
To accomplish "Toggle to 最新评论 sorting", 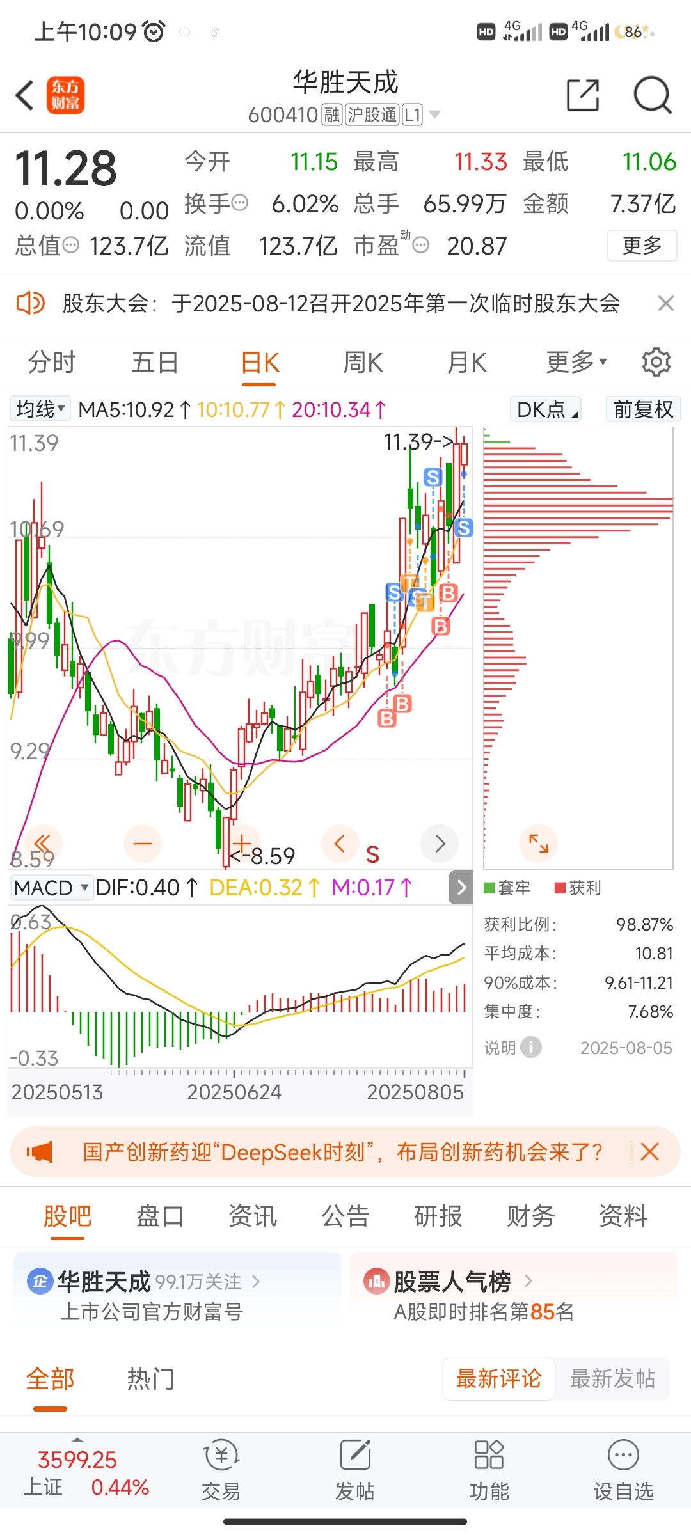I will tap(499, 1379).
